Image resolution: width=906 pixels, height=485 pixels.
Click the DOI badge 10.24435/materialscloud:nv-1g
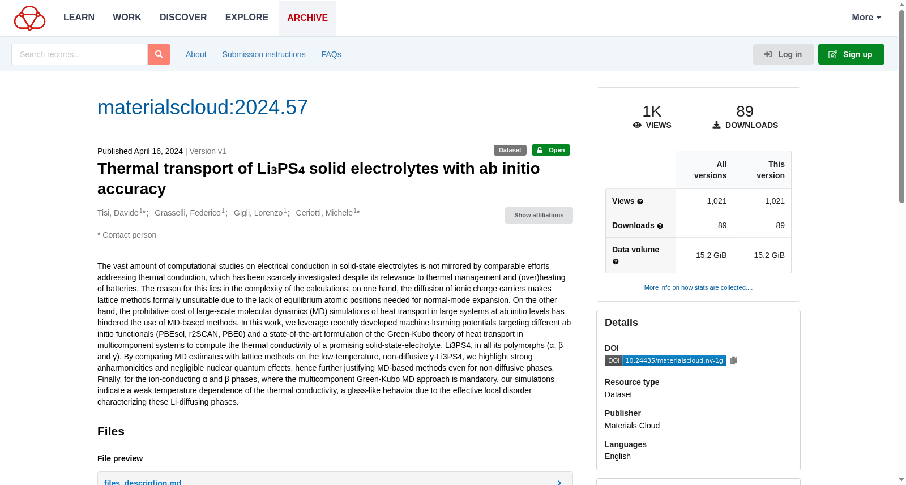click(x=665, y=360)
